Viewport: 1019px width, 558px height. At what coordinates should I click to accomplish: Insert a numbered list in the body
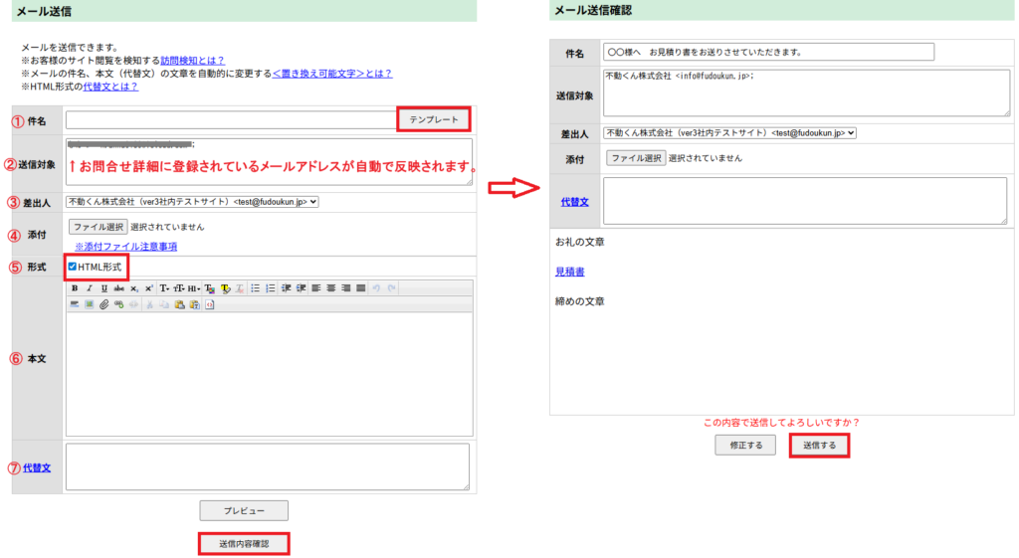point(270,288)
